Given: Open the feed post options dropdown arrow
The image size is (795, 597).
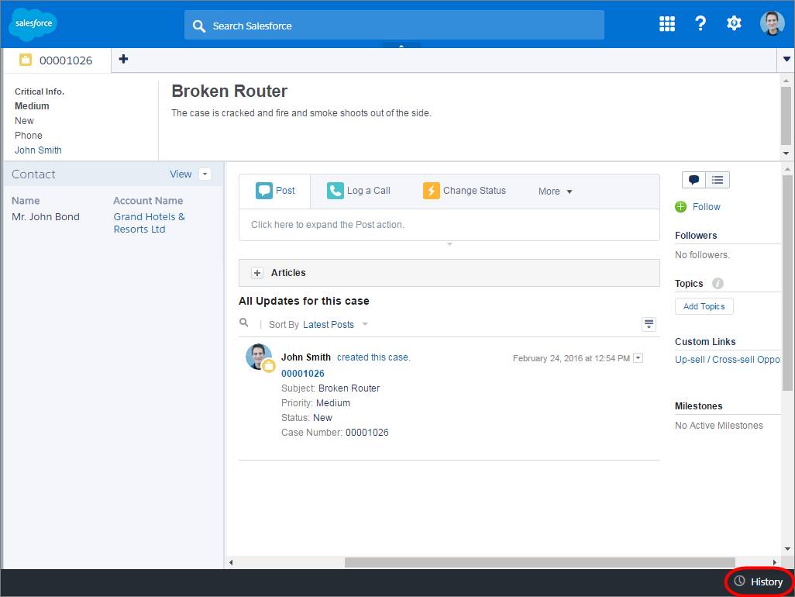Looking at the screenshot, I should pos(638,358).
